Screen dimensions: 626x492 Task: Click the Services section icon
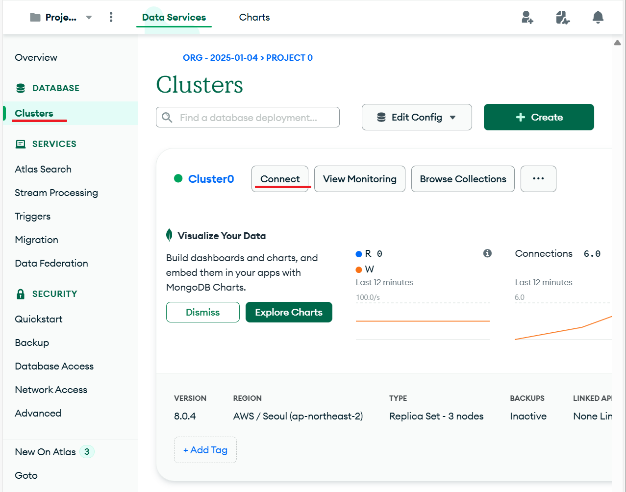pos(21,144)
